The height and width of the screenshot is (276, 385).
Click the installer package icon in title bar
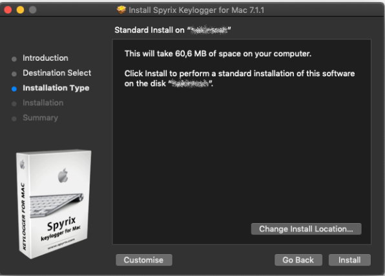[121, 10]
